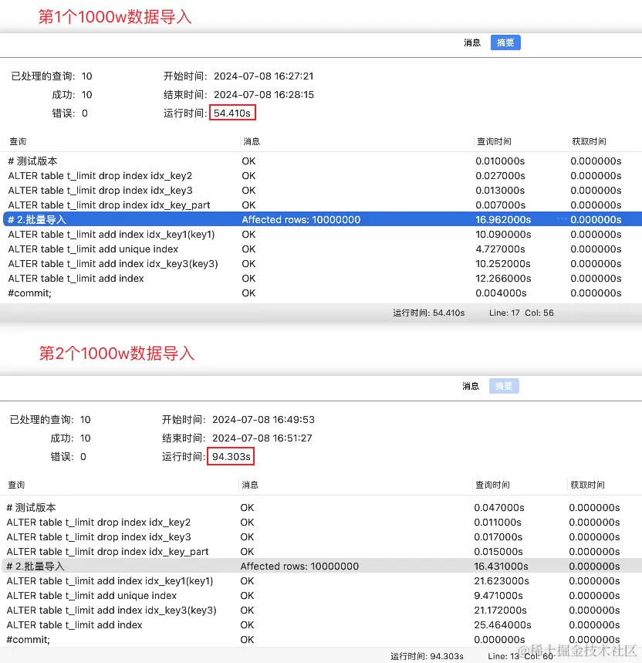Select row with query time 0.011000s
Viewport: 642px width, 663px height.
321,523
